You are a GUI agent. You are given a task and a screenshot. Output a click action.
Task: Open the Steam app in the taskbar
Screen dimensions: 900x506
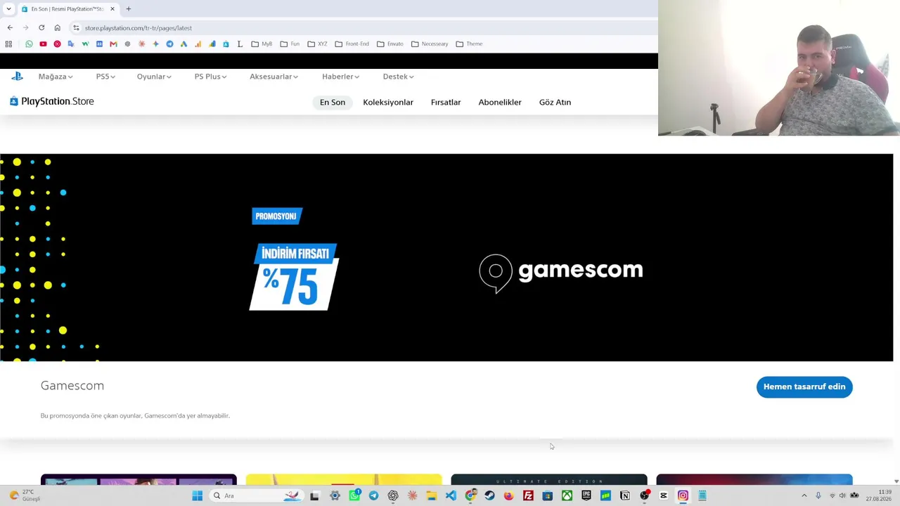point(489,496)
